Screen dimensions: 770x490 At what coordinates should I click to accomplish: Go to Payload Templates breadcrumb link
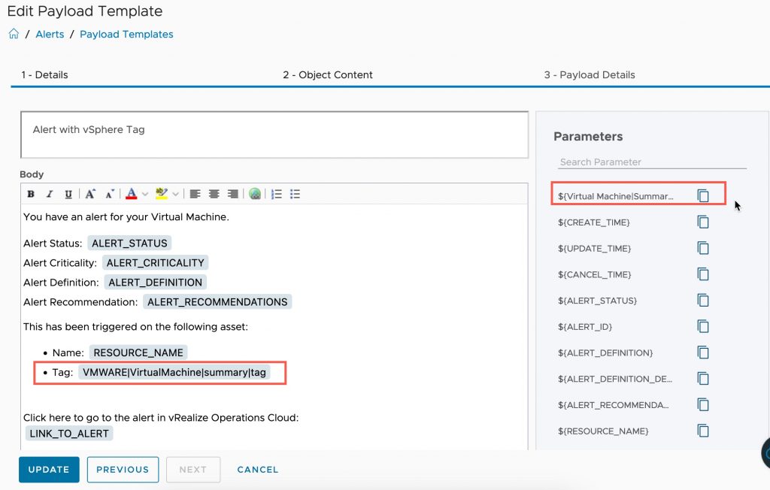coord(126,35)
